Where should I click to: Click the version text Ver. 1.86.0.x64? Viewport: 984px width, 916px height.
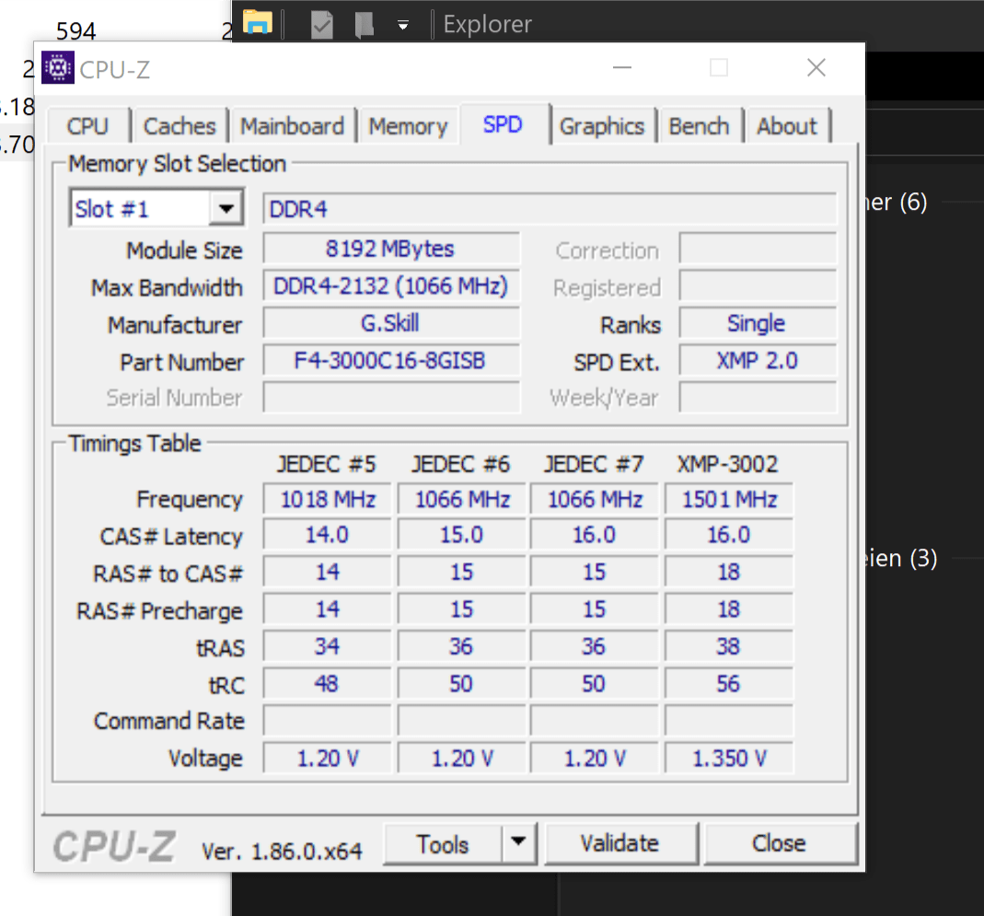pyautogui.click(x=282, y=852)
